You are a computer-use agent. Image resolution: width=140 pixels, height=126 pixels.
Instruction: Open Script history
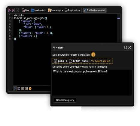pos(72,10)
